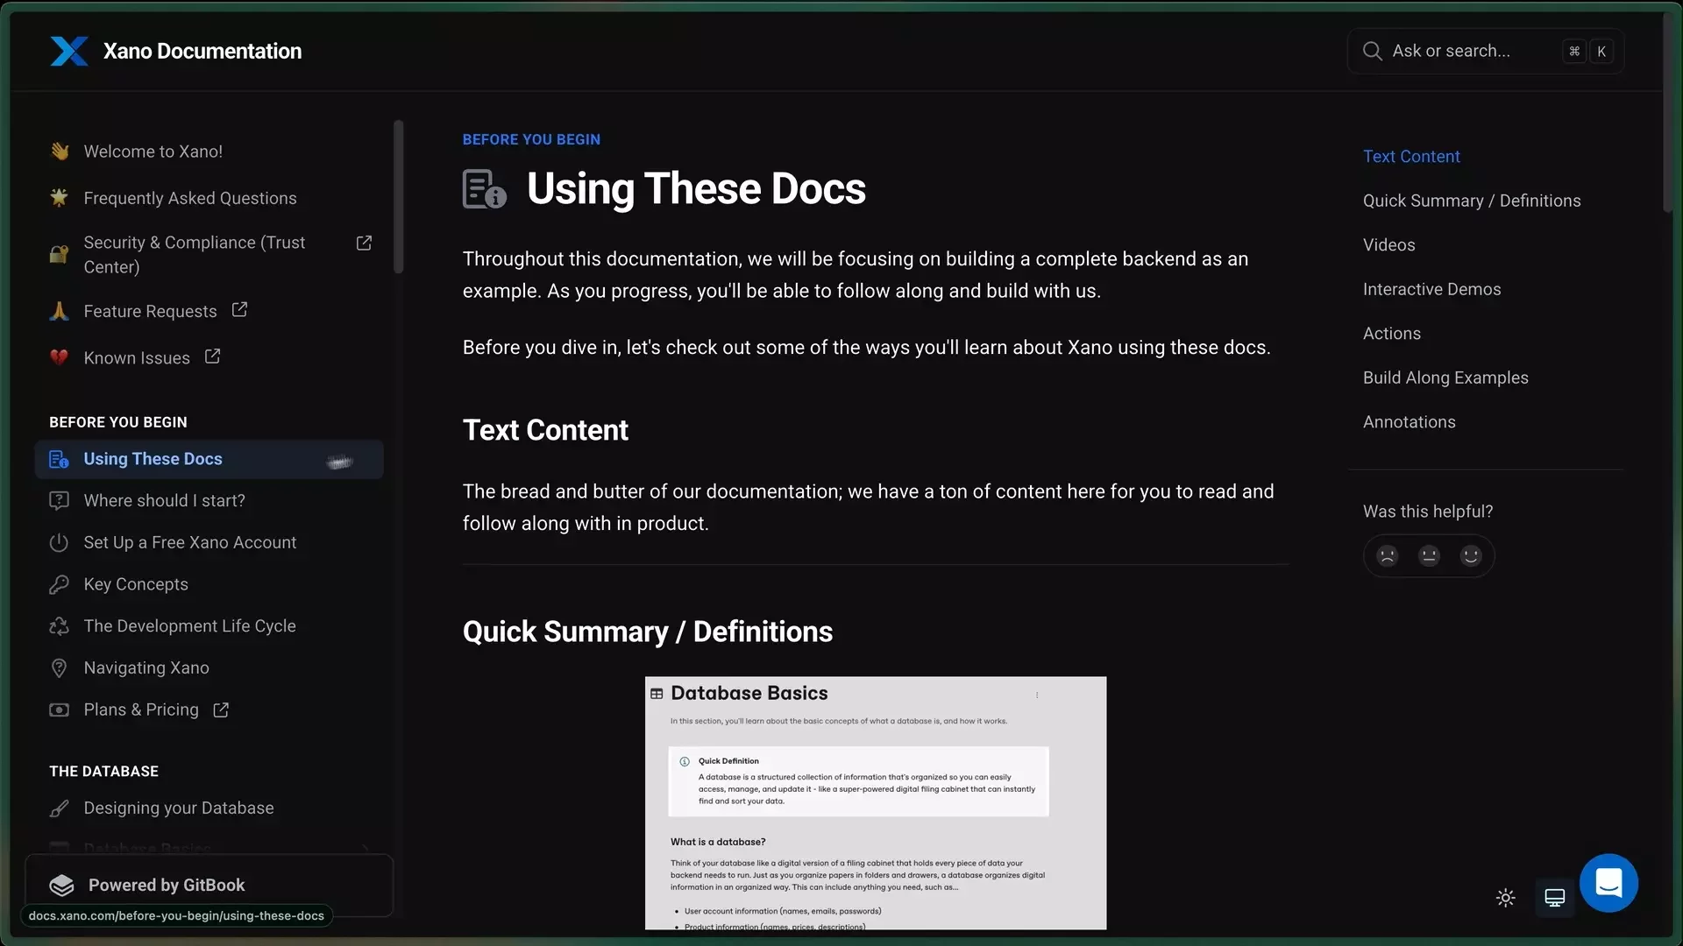Screen dimensions: 1683x946
Task: Open the chat support bubble
Action: tap(1608, 883)
